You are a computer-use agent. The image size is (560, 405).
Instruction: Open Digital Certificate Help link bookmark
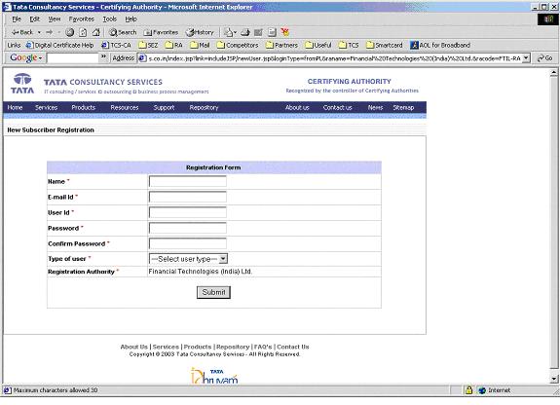pyautogui.click(x=60, y=46)
